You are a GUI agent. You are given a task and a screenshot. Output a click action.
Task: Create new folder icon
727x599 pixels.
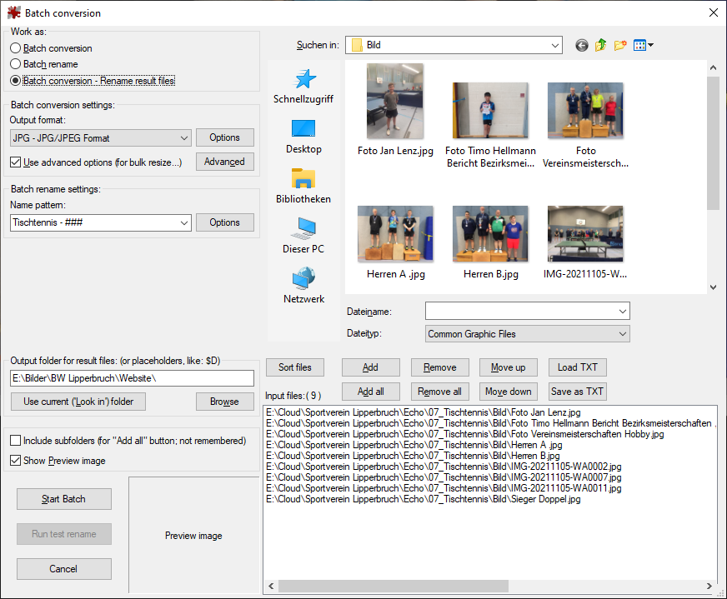coord(620,45)
